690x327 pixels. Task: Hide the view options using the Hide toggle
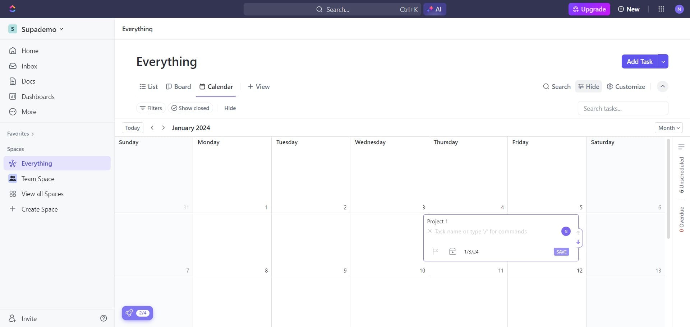588,86
